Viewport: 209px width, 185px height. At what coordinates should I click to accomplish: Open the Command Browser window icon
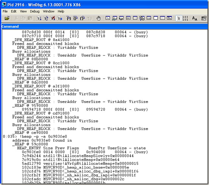[170, 18]
